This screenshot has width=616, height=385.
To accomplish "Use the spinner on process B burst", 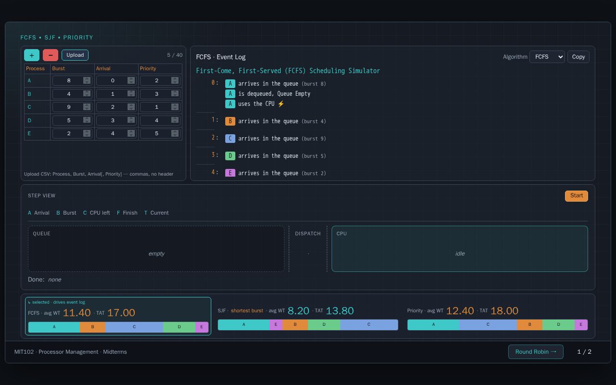I will (x=87, y=94).
